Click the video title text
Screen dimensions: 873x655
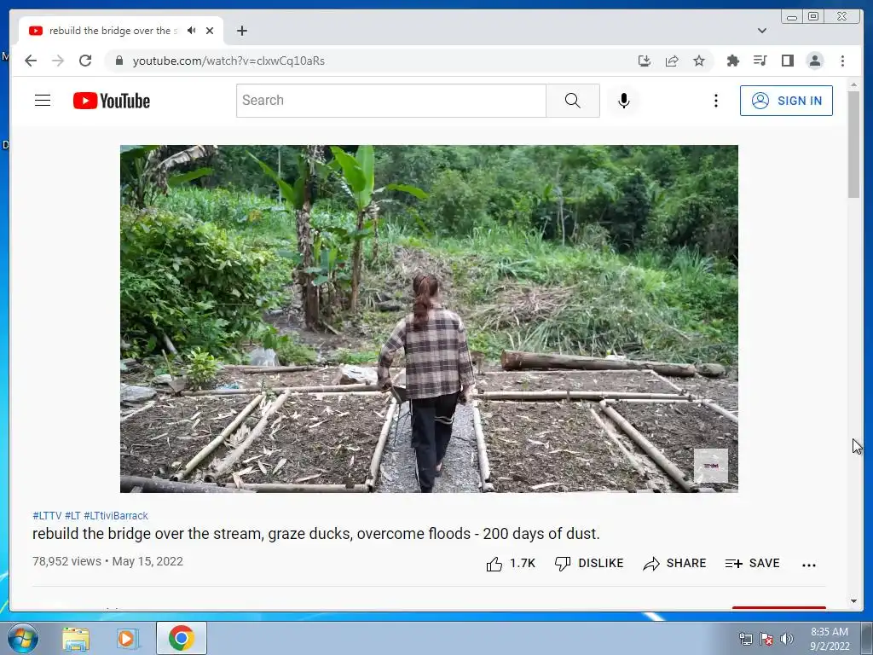click(x=315, y=534)
